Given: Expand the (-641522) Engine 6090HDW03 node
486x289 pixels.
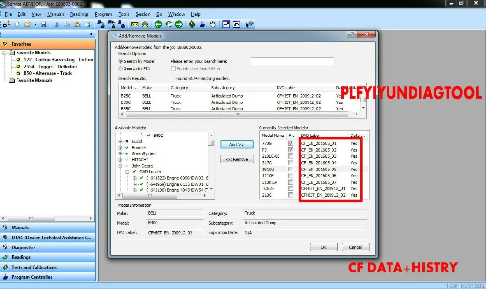Looking at the screenshot, I should coord(134,178).
